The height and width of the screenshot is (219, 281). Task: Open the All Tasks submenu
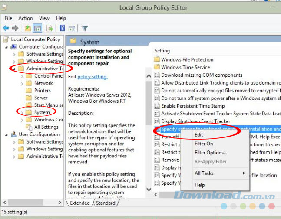tap(215, 173)
